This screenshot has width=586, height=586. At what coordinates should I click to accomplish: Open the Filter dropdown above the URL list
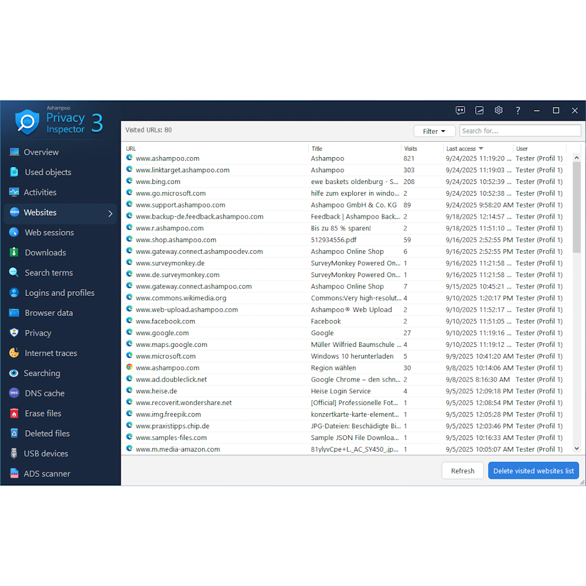click(434, 131)
